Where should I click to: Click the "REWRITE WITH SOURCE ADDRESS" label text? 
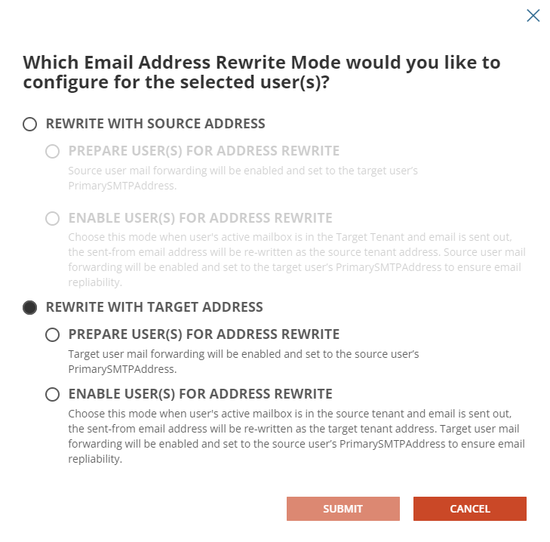(x=155, y=124)
